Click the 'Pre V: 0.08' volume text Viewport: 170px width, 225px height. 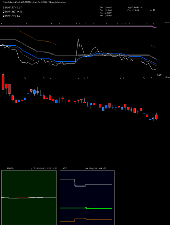click(x=133, y=10)
